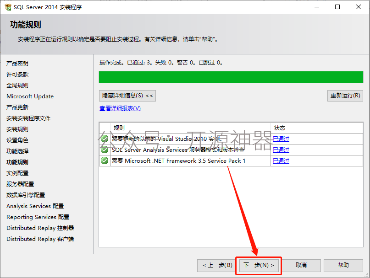
Task: Open 已通过 link for .NET Framework 3.5 rule
Action: 281,161
